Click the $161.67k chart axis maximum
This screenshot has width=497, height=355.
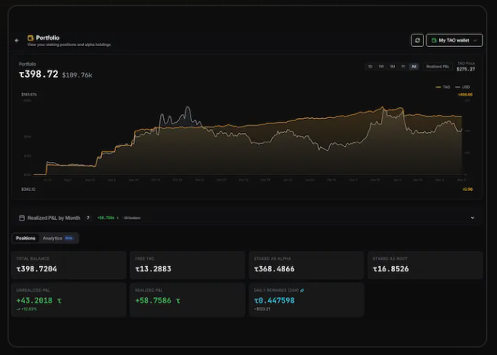pos(29,95)
